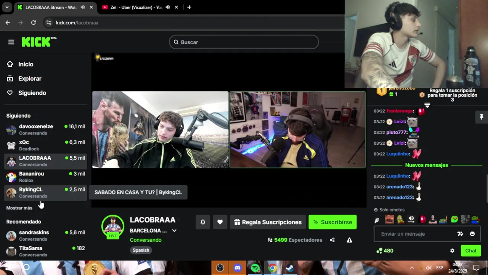Select the Pepe with torch emote

[443, 219]
